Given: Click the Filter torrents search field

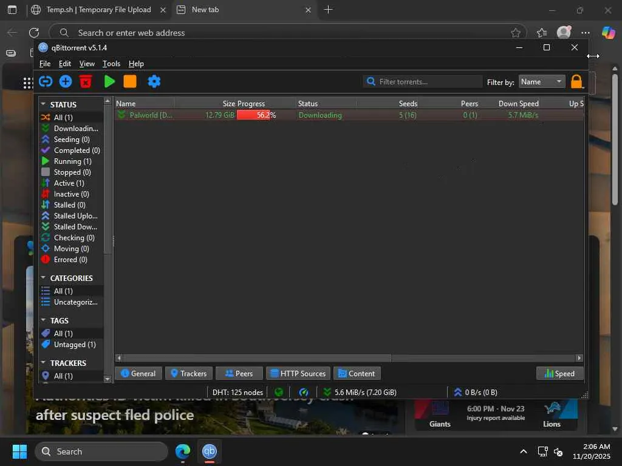Looking at the screenshot, I should [x=423, y=82].
